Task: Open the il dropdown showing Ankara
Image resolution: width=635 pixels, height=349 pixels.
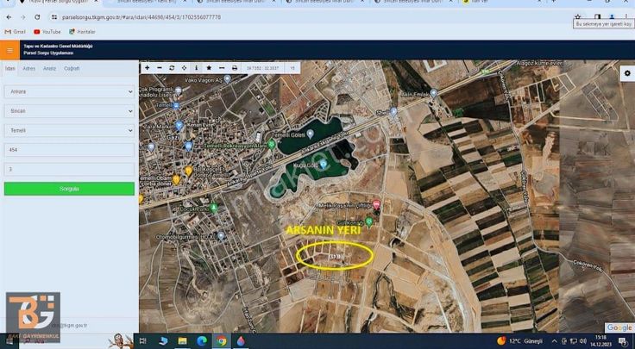Action: 69,92
